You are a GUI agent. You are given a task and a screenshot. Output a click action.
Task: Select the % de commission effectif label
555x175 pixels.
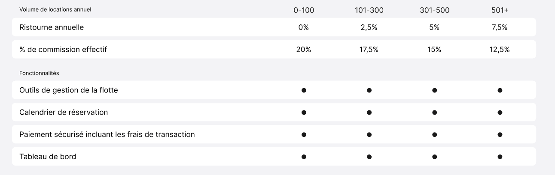tap(63, 50)
